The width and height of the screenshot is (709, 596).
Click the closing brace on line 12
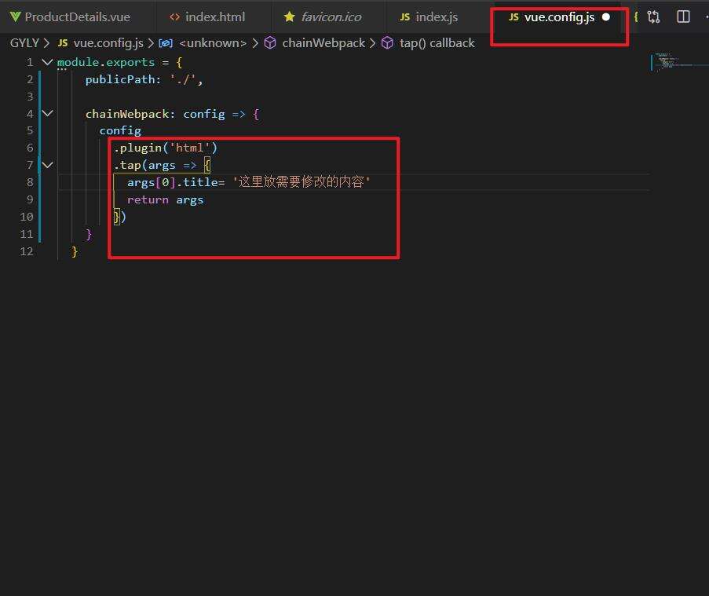tap(75, 251)
